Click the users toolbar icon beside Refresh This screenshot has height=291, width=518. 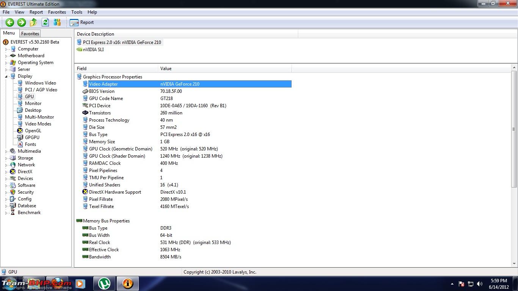tap(57, 22)
